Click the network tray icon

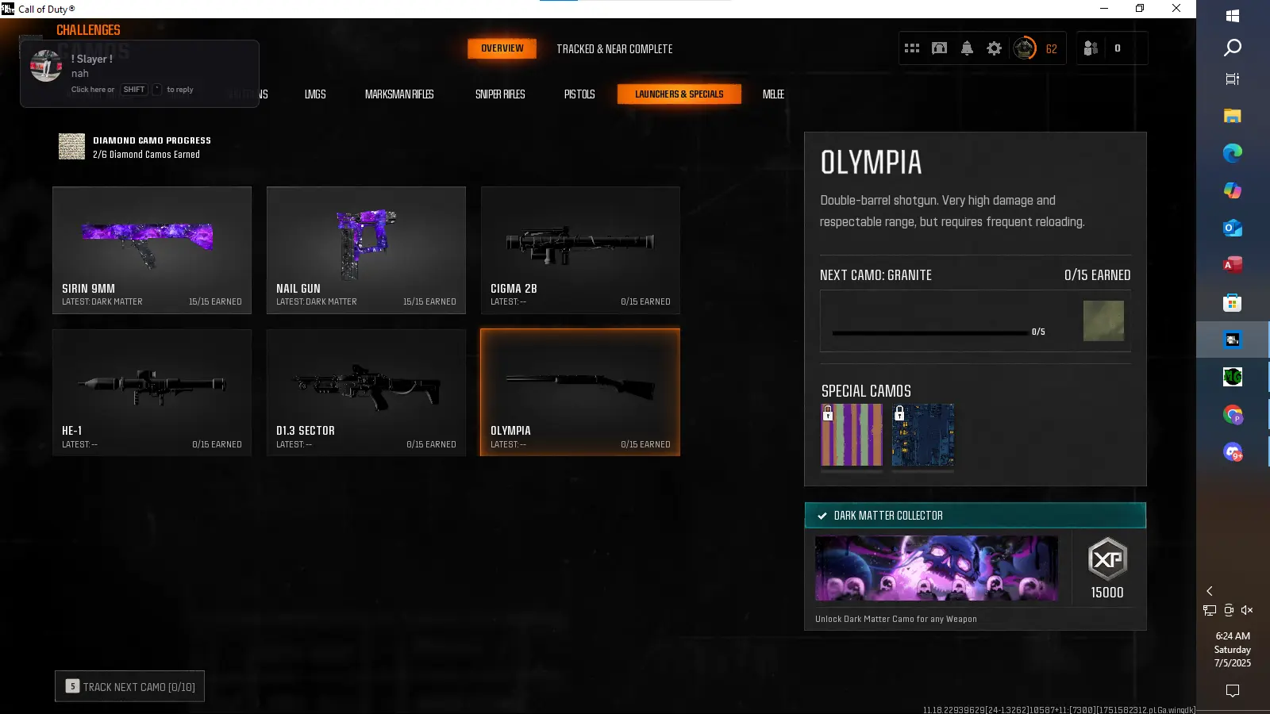1210,610
